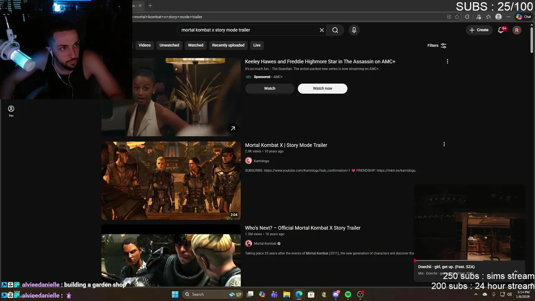Open OBS Studio from the taskbar
The width and height of the screenshot is (535, 301).
tap(360, 294)
